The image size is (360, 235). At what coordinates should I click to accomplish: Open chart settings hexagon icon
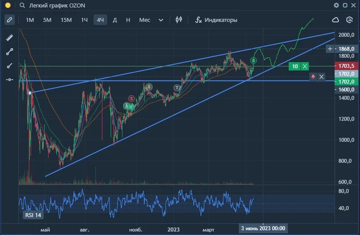coord(349,20)
